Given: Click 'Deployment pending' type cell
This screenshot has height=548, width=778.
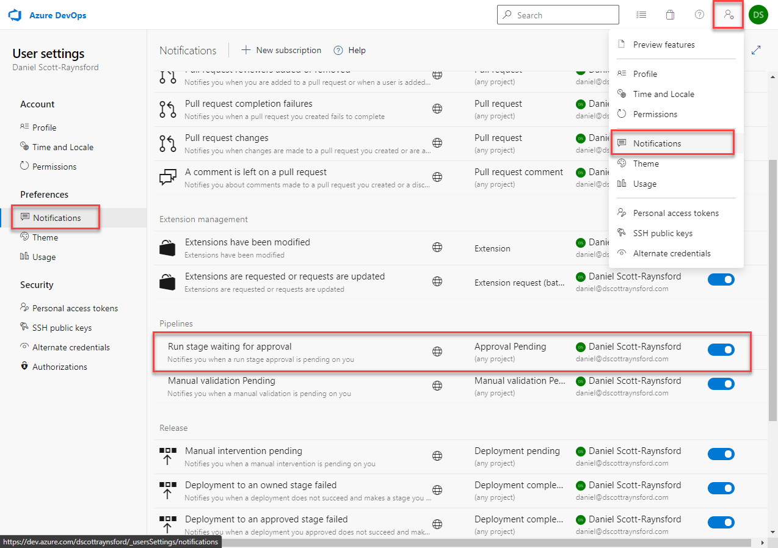Looking at the screenshot, I should point(517,451).
